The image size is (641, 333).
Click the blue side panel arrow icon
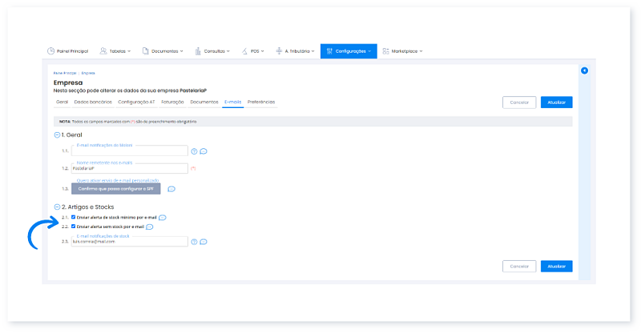[584, 70]
